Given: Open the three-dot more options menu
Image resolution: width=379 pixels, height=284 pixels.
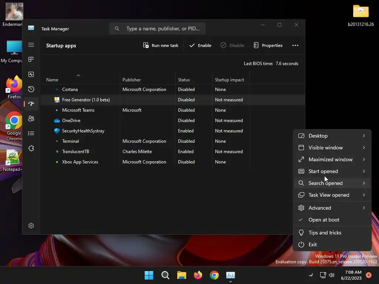Looking at the screenshot, I should click(x=295, y=45).
